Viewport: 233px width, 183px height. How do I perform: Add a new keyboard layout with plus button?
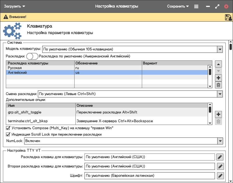click(218, 78)
